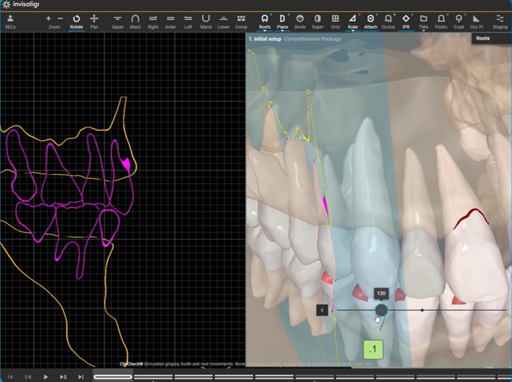This screenshot has width=512, height=382.
Task: Click the left chevron beside the stage slider
Action: (x=323, y=309)
